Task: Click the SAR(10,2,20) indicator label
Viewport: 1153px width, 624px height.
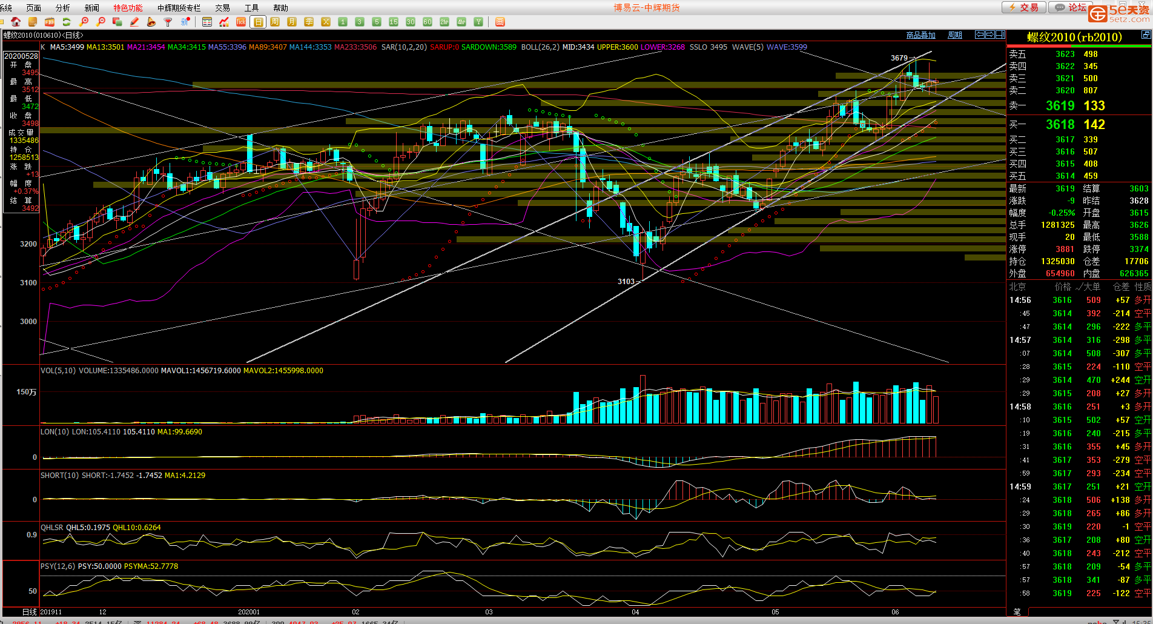Action: pos(405,47)
